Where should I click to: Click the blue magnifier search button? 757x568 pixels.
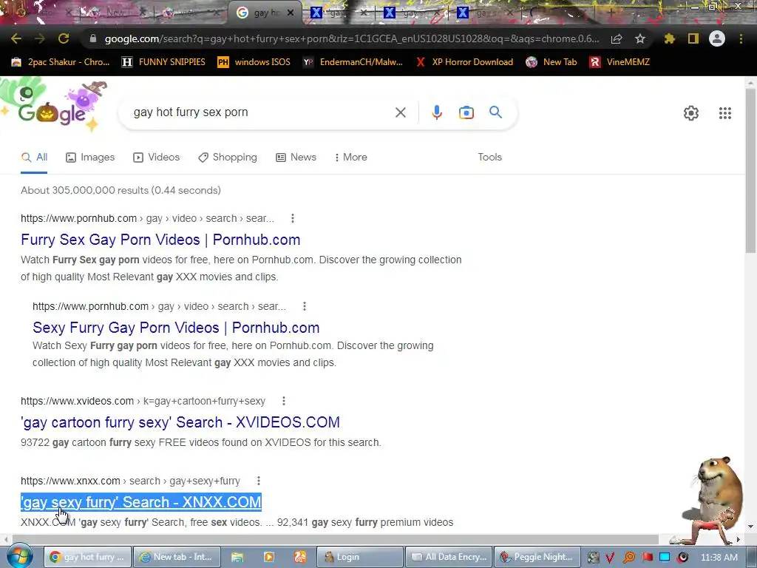tap(496, 112)
